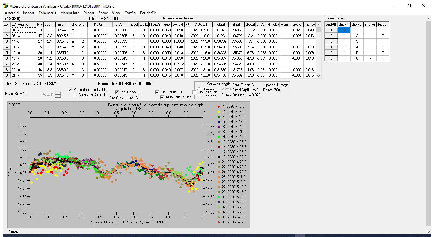Toggle AutoRefit Fourier checkbox

(x=162, y=97)
